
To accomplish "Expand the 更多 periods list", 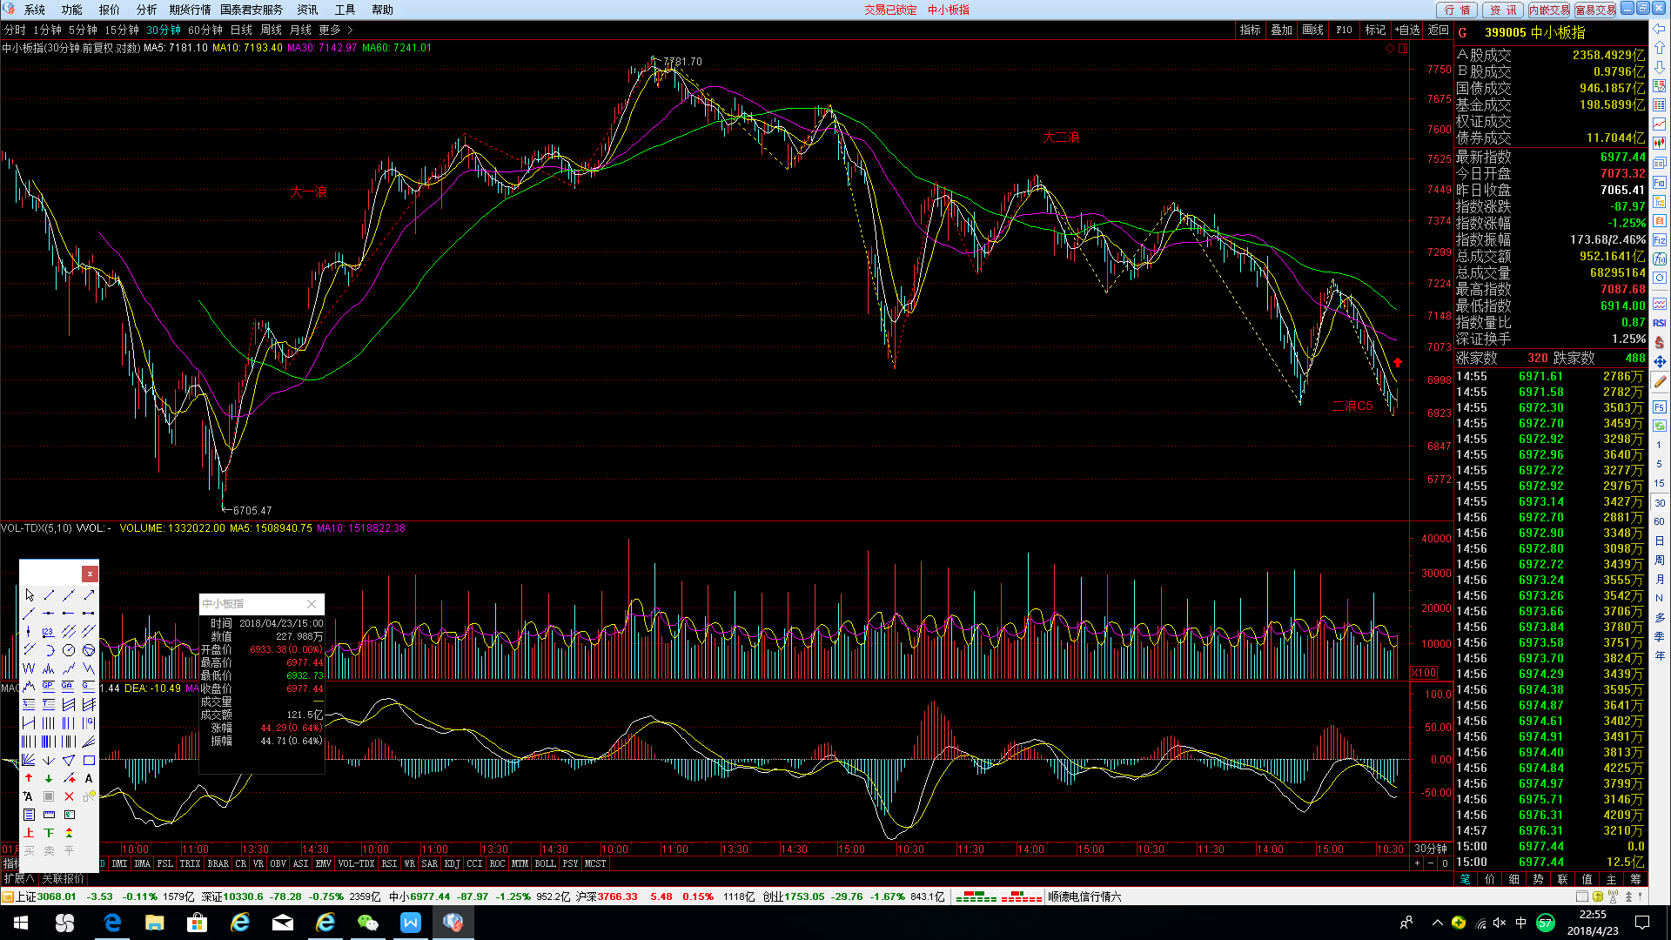I will [x=335, y=30].
